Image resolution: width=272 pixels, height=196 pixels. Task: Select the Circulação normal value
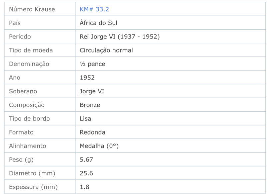pyautogui.click(x=106, y=50)
